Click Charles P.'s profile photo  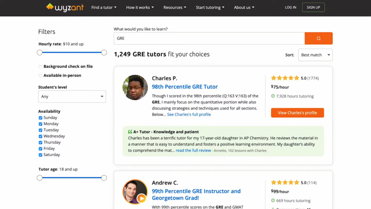click(x=135, y=87)
